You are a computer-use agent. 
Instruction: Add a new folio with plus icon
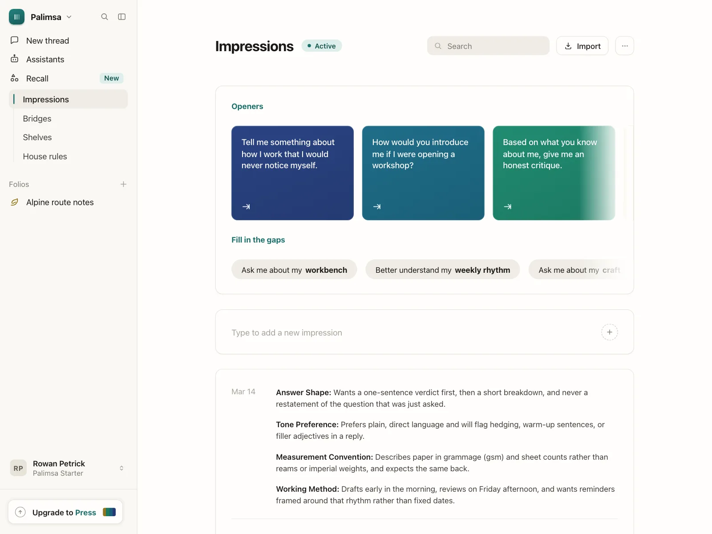click(123, 184)
